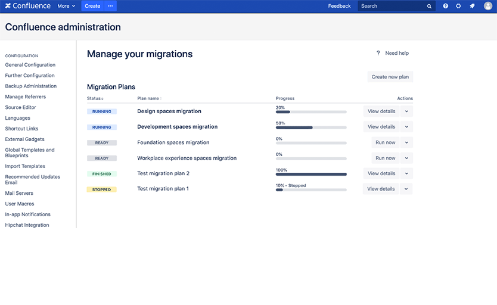
Task: Click plan name Test migration plan 1
Action: pyautogui.click(x=163, y=189)
